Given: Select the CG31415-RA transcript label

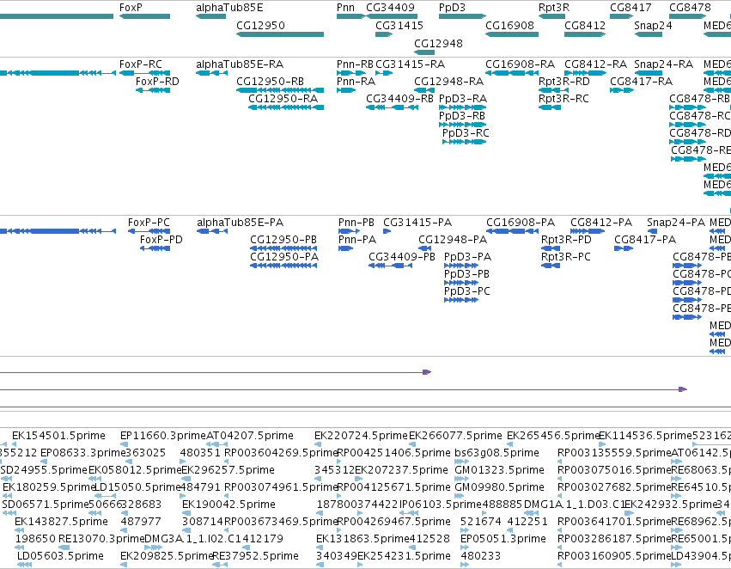Looking at the screenshot, I should click(x=410, y=64).
